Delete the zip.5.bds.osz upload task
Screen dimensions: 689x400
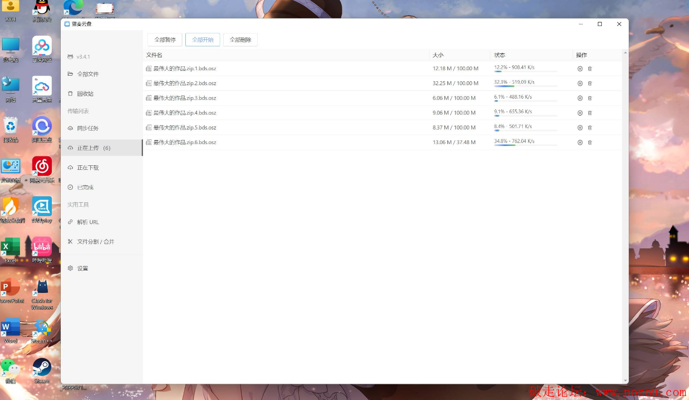[x=590, y=128]
